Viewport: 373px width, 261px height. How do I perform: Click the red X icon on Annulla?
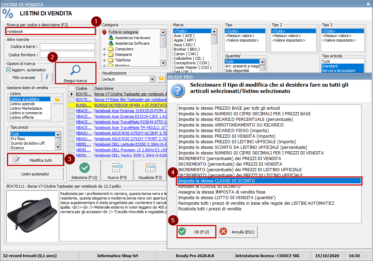pos(223,232)
